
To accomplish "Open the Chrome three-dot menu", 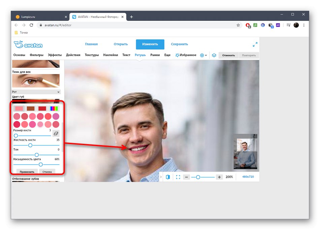I will (304, 25).
